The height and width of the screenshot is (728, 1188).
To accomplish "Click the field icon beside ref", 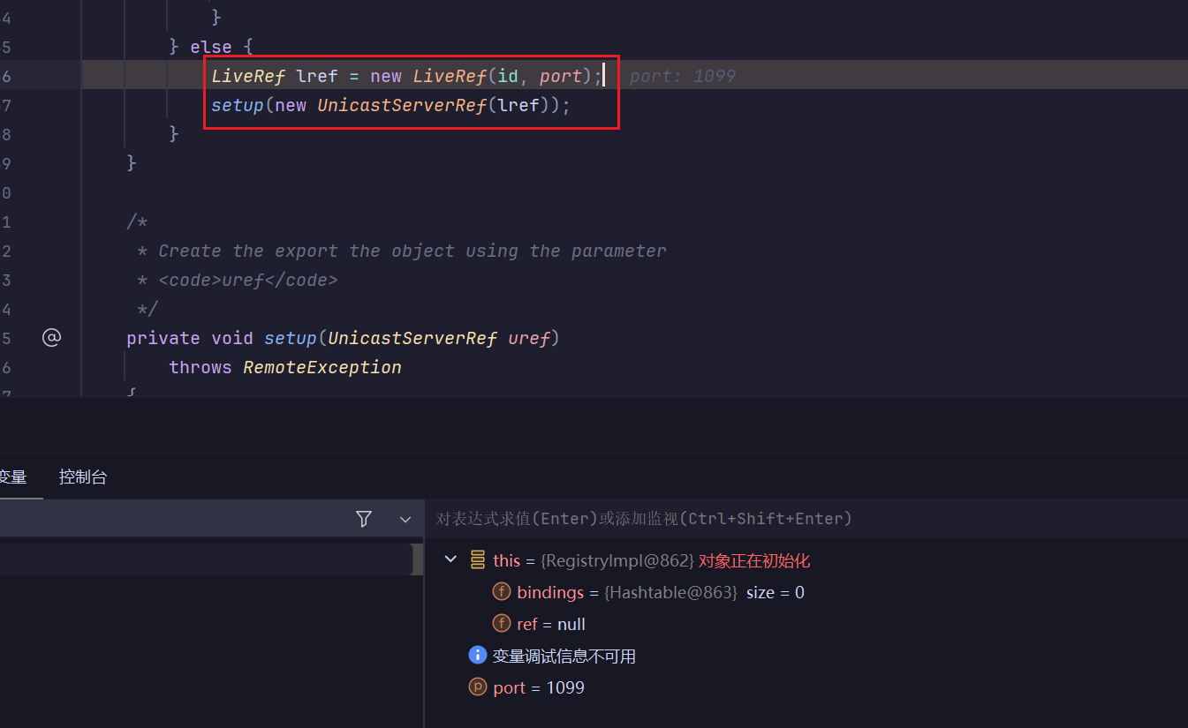I will (502, 624).
